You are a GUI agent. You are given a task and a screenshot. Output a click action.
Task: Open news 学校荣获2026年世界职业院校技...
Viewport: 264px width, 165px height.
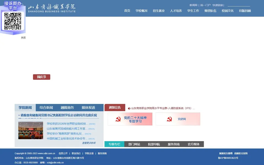click(67, 124)
